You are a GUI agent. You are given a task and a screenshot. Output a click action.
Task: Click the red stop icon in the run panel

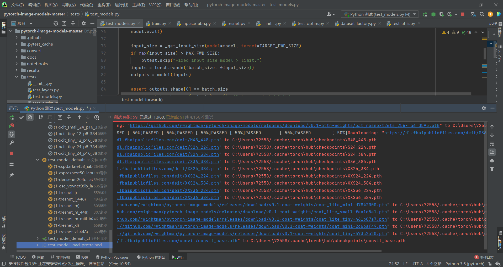12,153
